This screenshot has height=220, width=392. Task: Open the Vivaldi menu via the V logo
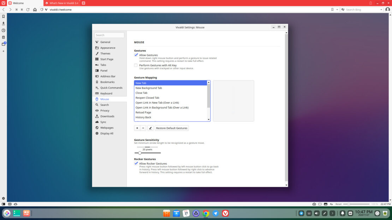pyautogui.click(x=4, y=3)
